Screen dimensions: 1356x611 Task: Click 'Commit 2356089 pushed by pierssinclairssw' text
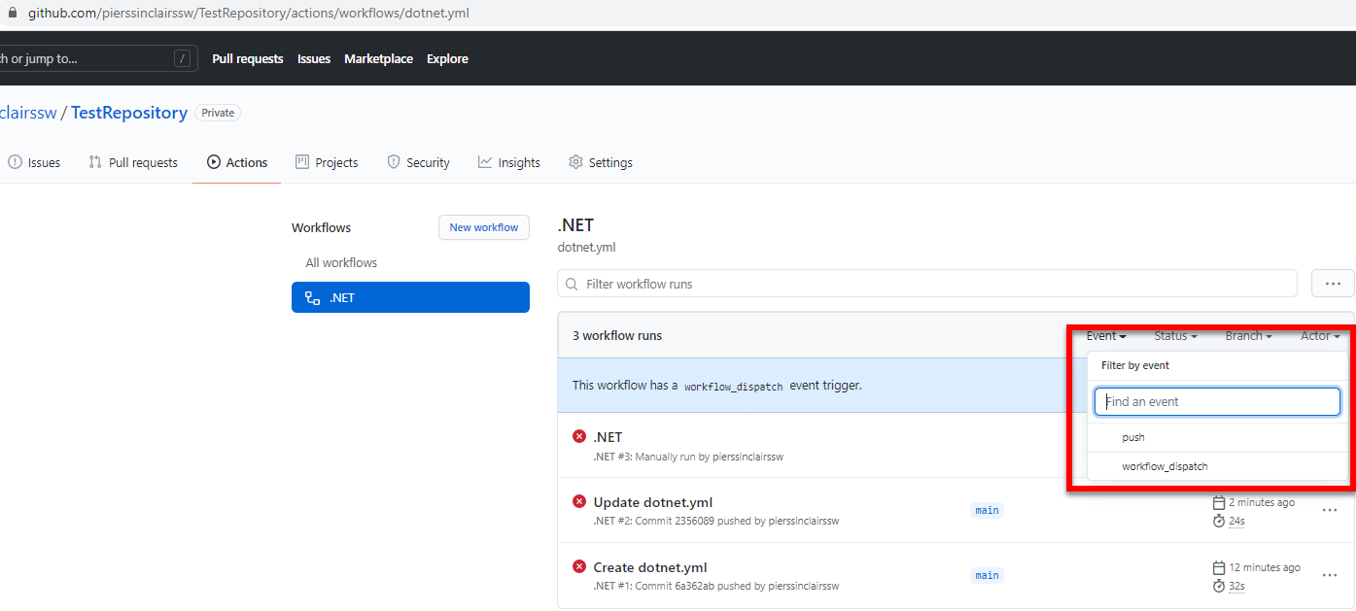737,521
